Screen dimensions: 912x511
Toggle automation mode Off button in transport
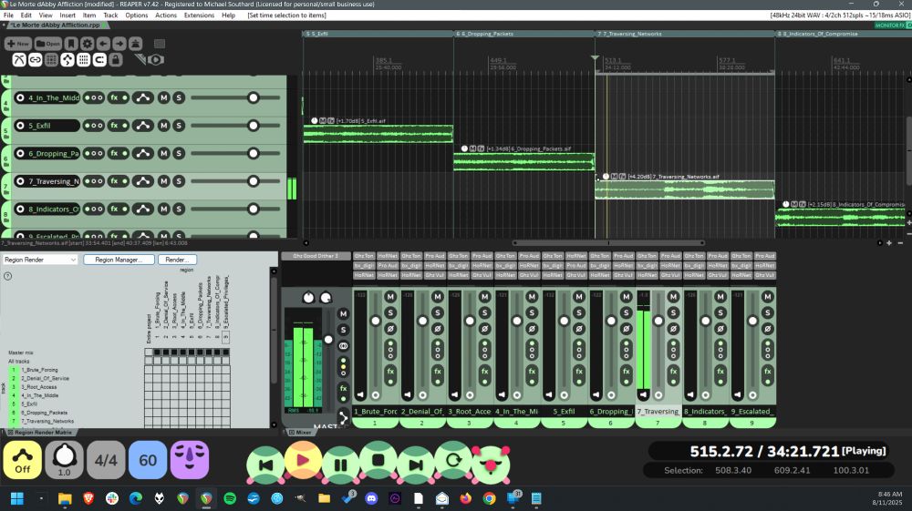point(22,460)
